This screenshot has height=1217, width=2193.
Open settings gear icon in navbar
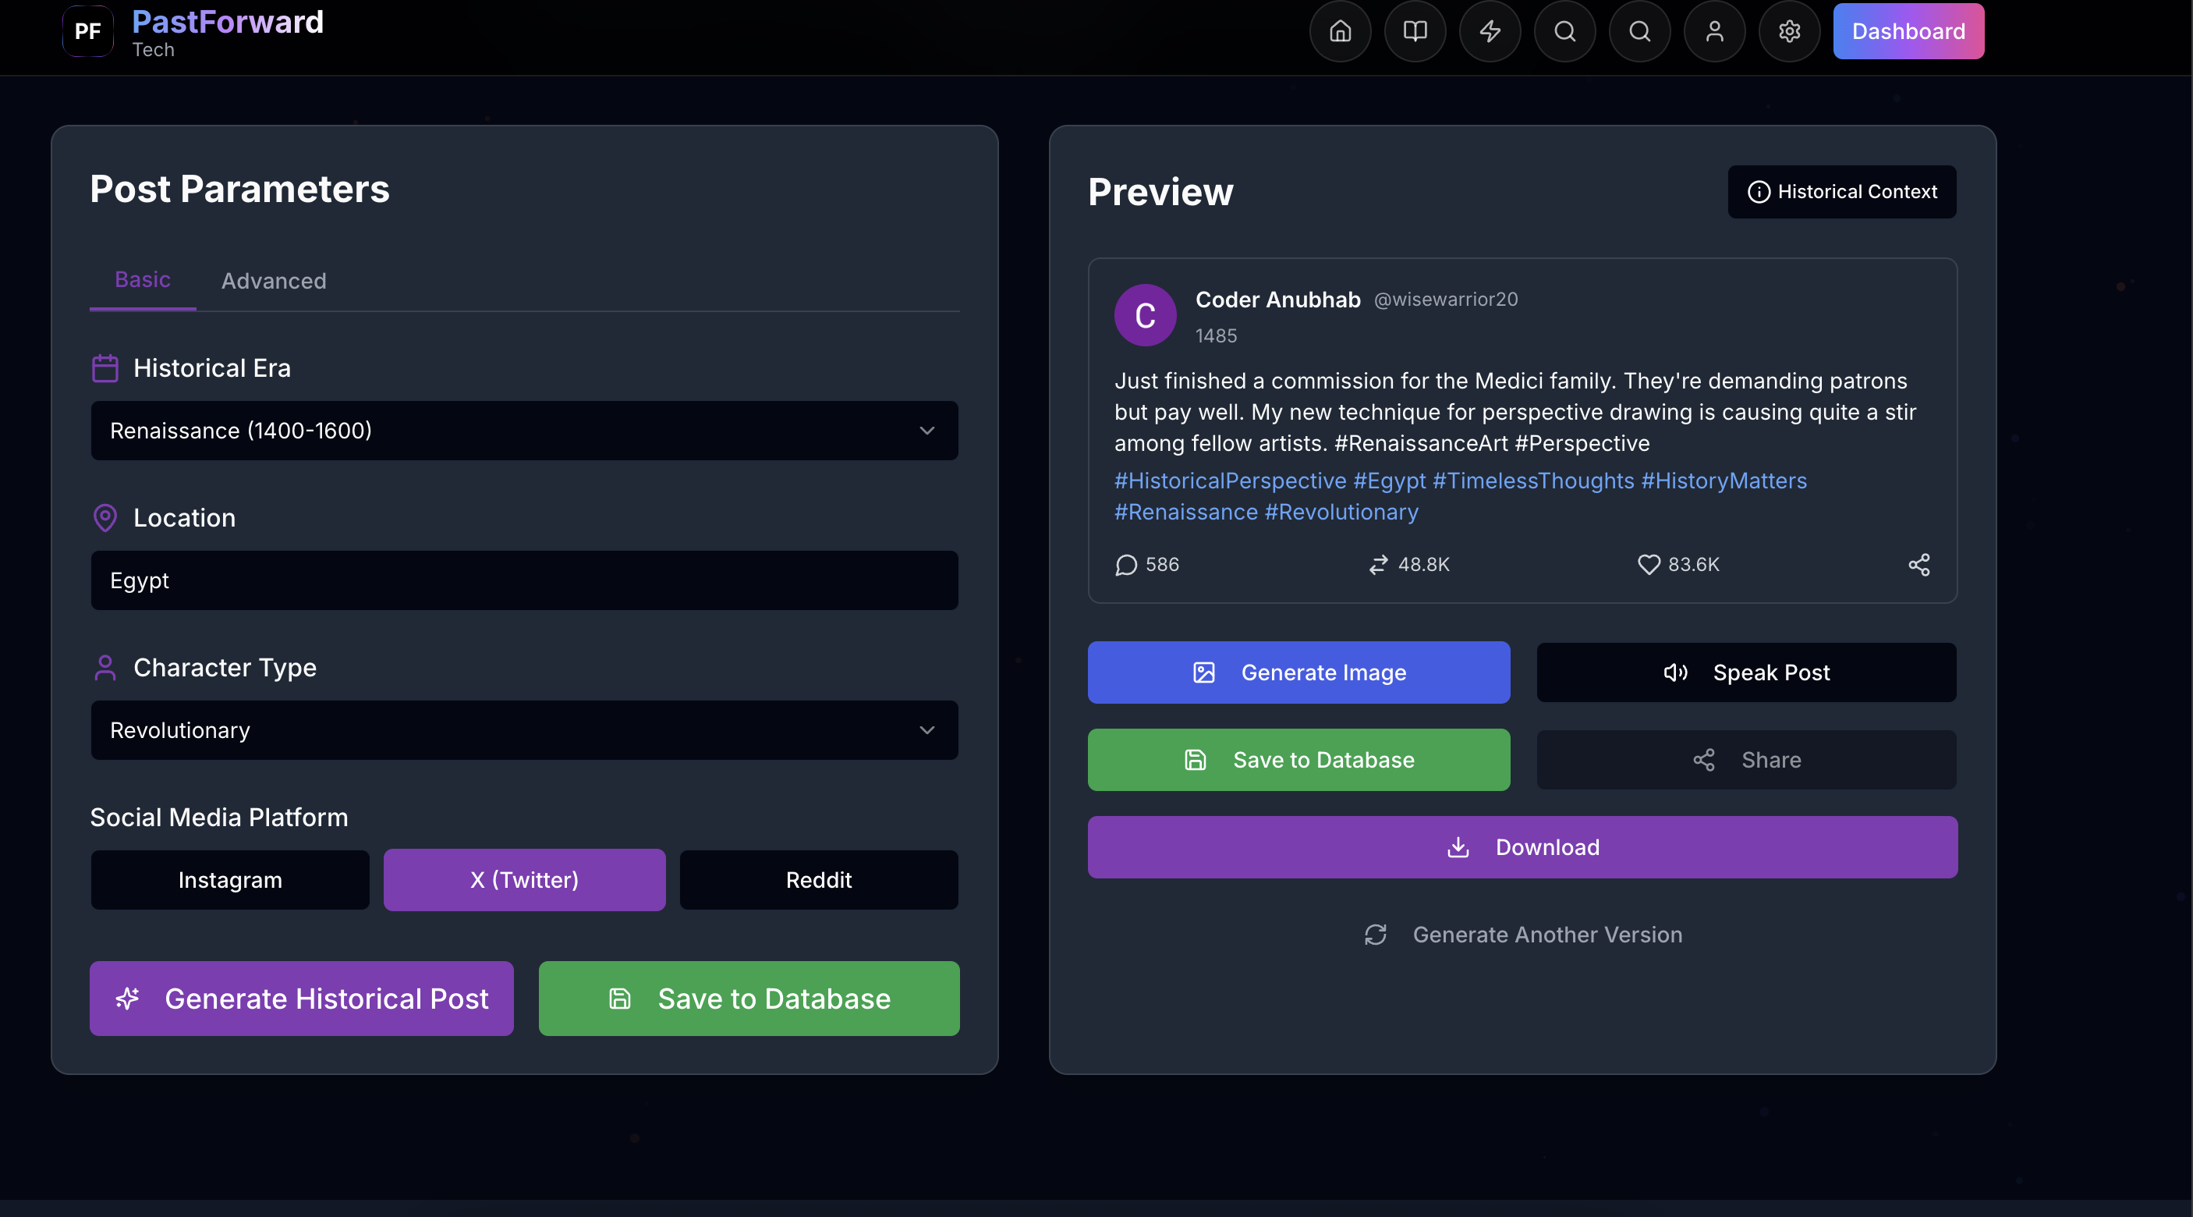coord(1790,31)
